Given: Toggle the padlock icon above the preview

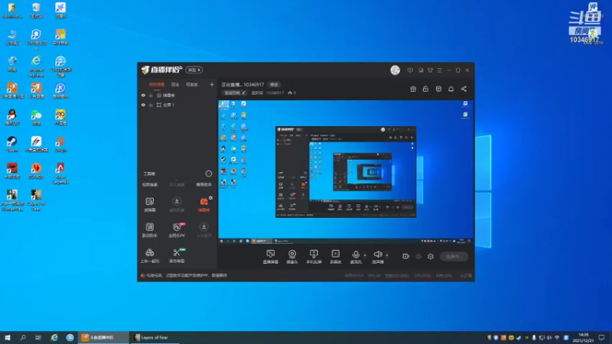Looking at the screenshot, I should pyautogui.click(x=425, y=89).
